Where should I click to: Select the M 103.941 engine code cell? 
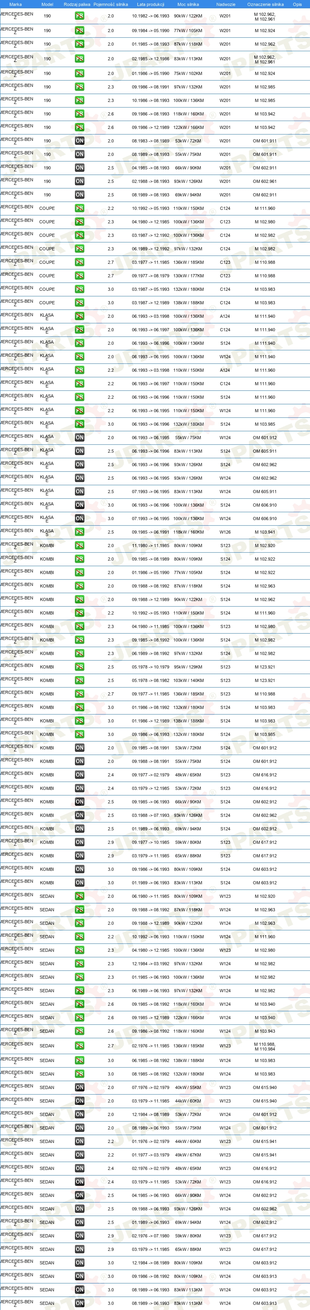coord(265,532)
